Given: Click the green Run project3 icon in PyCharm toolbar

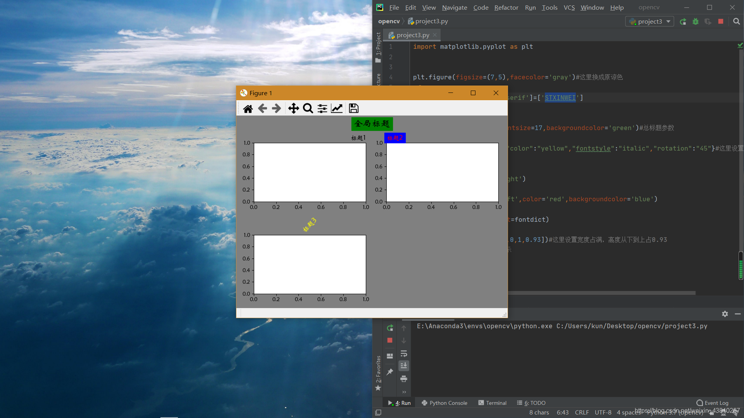Looking at the screenshot, I should click(x=683, y=22).
